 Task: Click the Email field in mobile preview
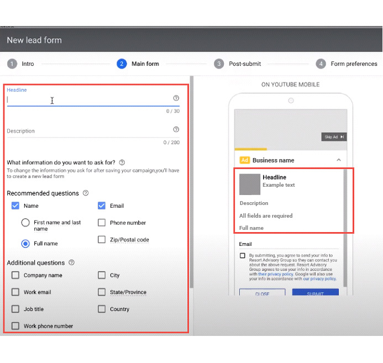(289, 244)
